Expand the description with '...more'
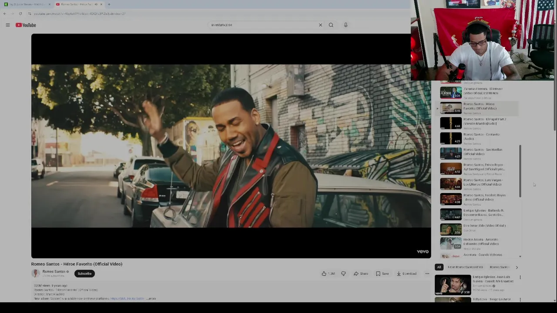This screenshot has height=313, width=557. click(x=151, y=299)
